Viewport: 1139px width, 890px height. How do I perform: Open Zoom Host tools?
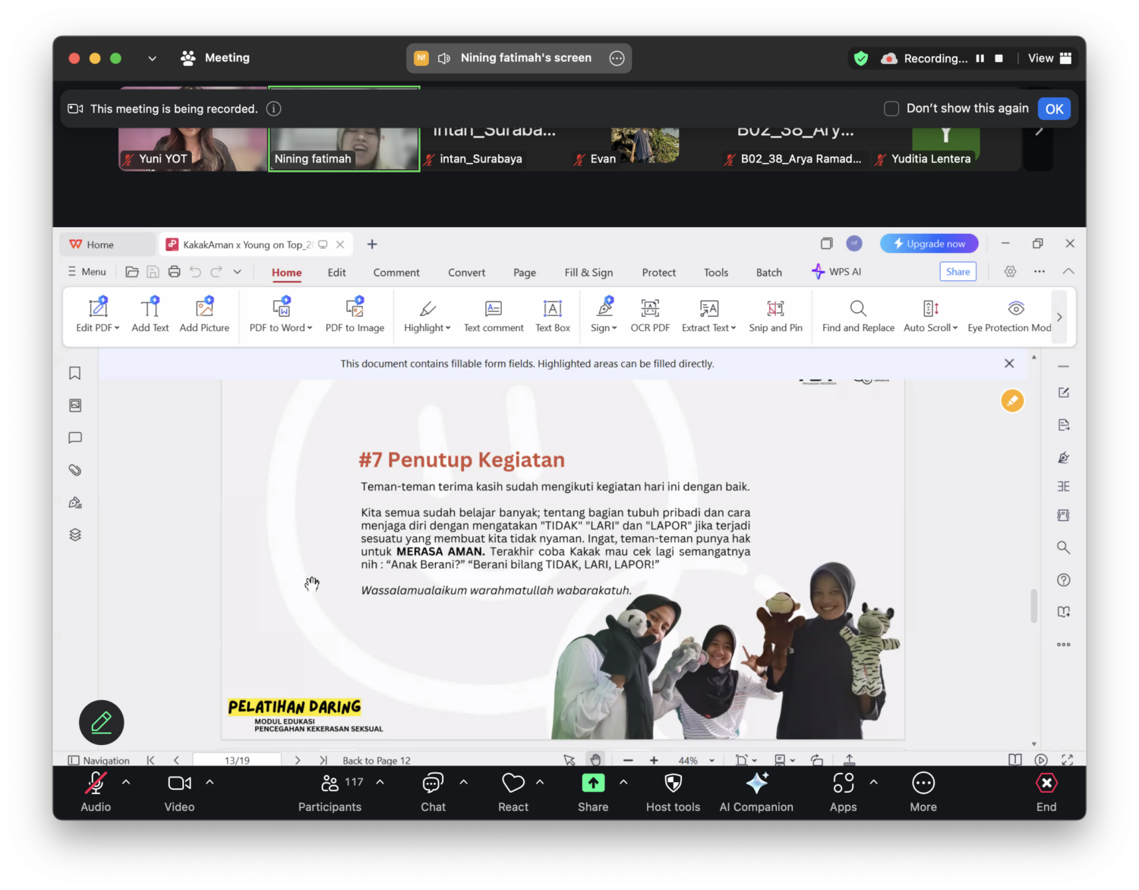pos(673,793)
